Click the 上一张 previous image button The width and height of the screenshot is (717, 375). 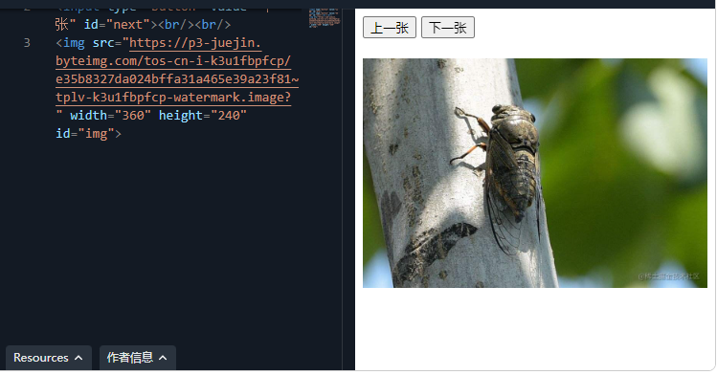point(390,28)
